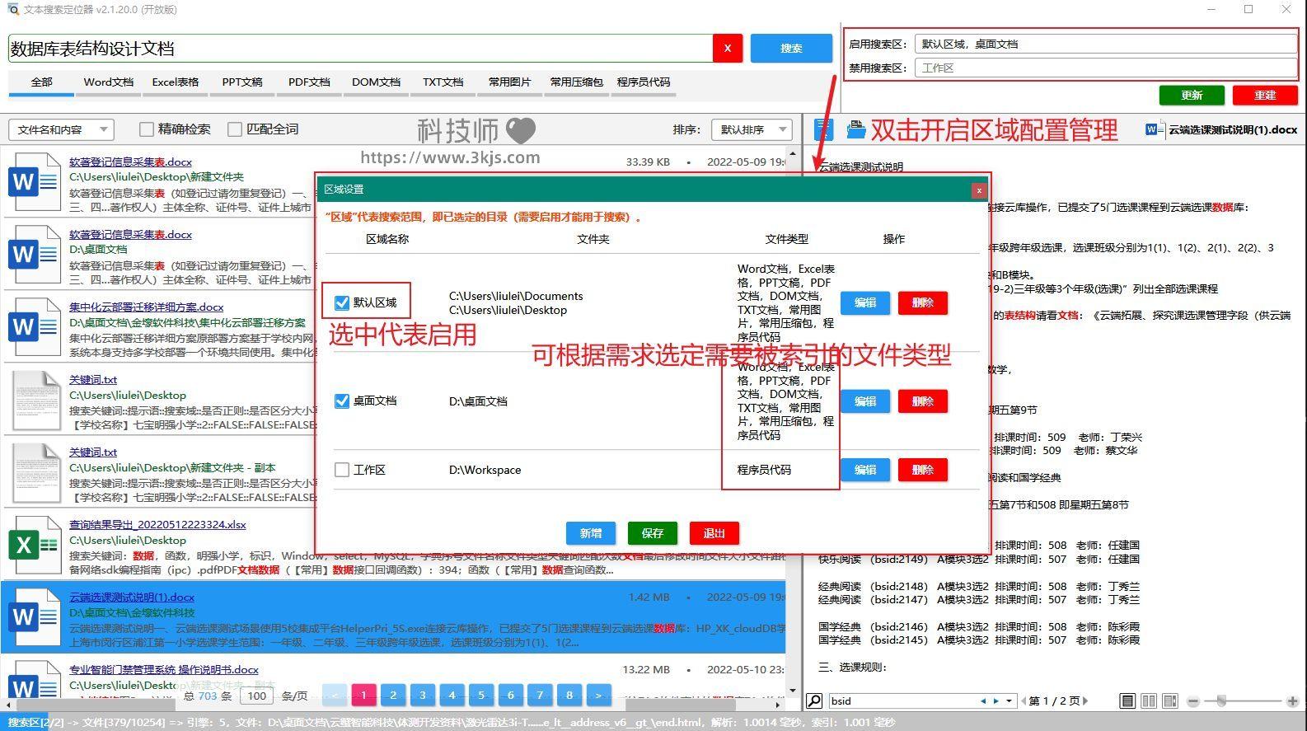Switch to the Word文档 tab
1307x731 pixels.
[x=109, y=82]
